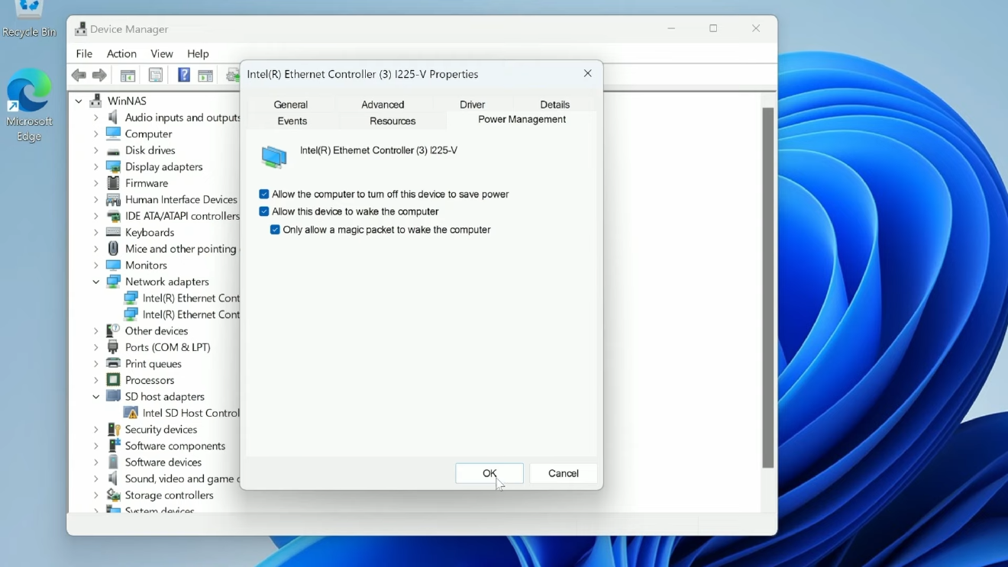1008x567 pixels.
Task: Open the Recycle Bin
Action: click(x=29, y=9)
